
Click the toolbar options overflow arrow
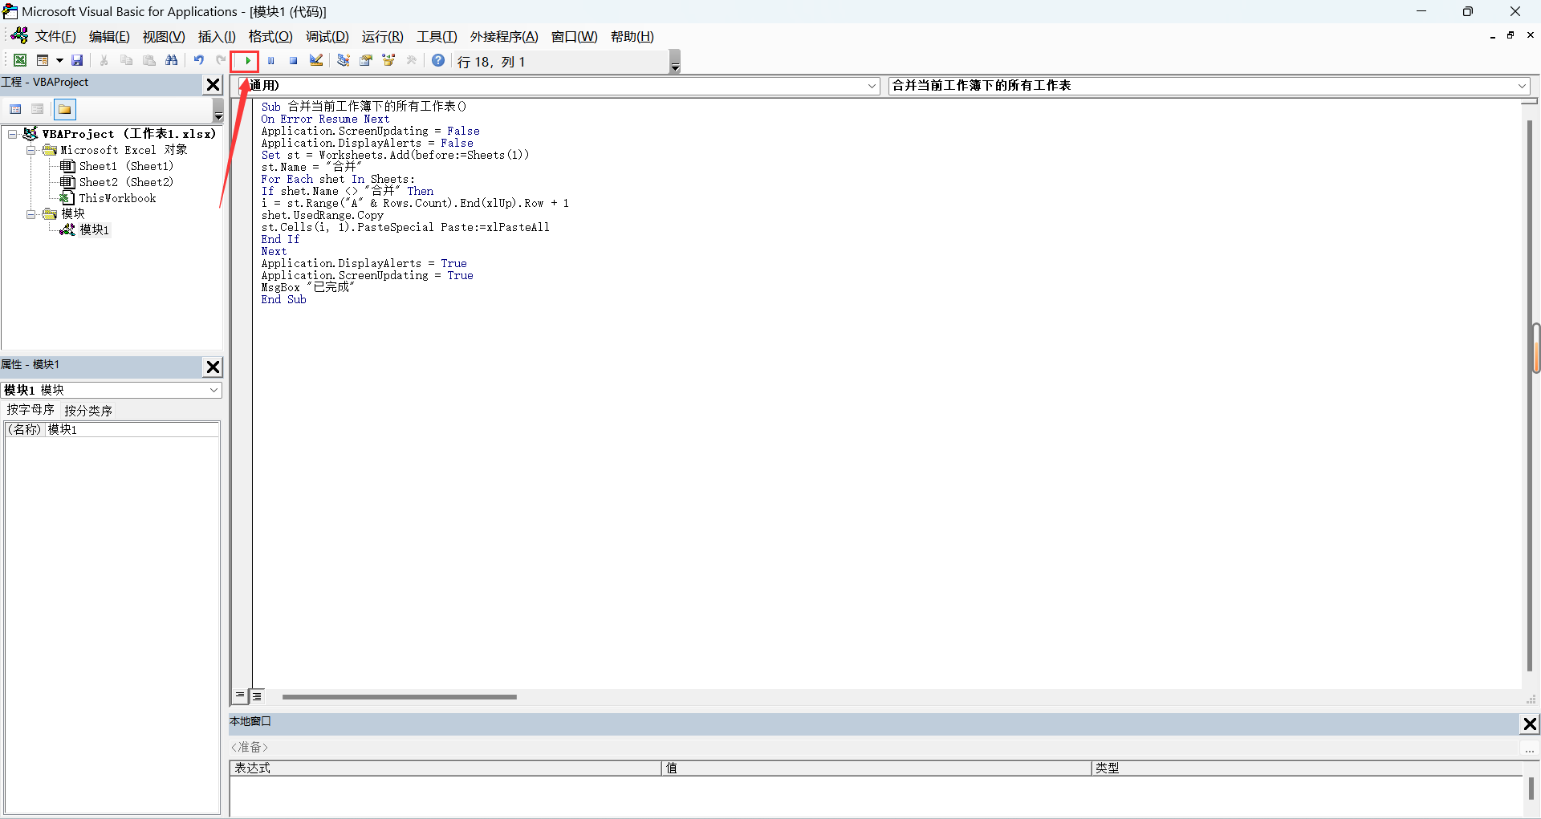(675, 62)
